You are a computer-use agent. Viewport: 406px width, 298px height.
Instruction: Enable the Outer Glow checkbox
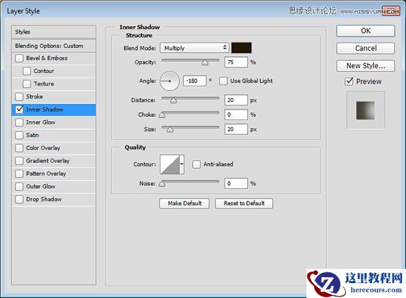(x=19, y=187)
